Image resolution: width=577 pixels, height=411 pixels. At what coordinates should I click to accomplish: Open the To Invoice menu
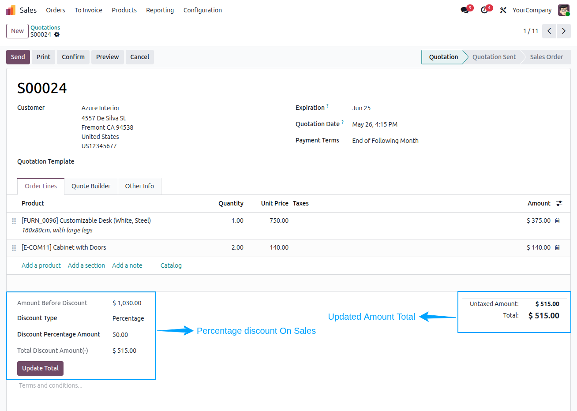[88, 10]
